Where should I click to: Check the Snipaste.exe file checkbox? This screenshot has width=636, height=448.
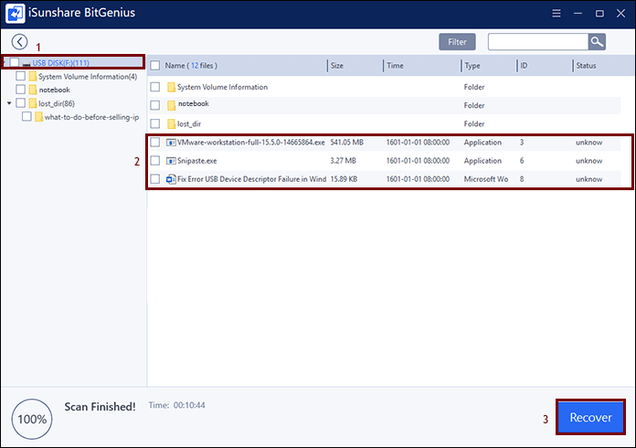click(x=155, y=160)
